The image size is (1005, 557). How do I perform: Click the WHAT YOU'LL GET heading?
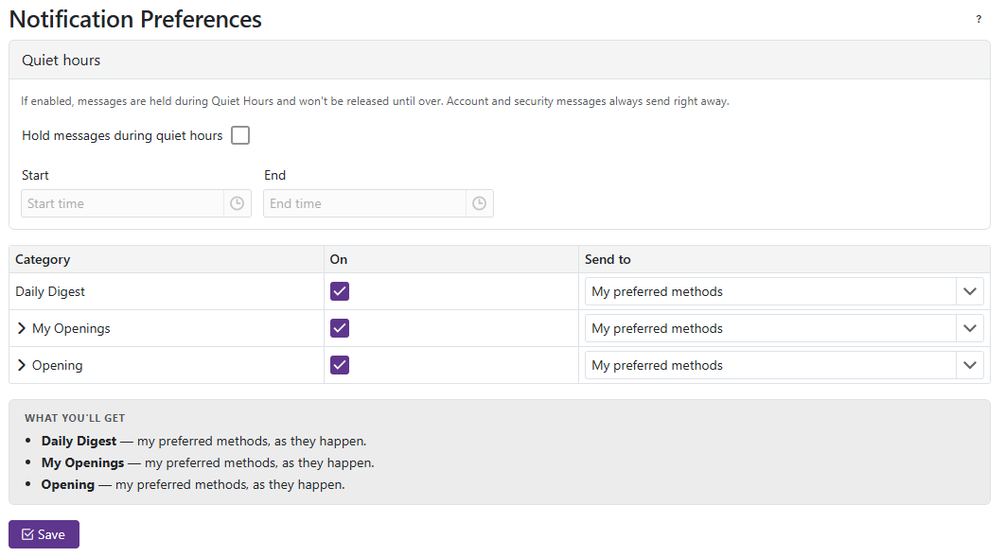coord(75,418)
